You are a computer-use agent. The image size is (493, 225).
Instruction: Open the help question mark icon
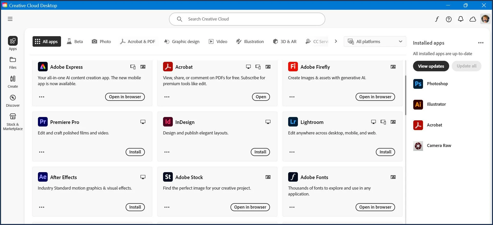(449, 19)
